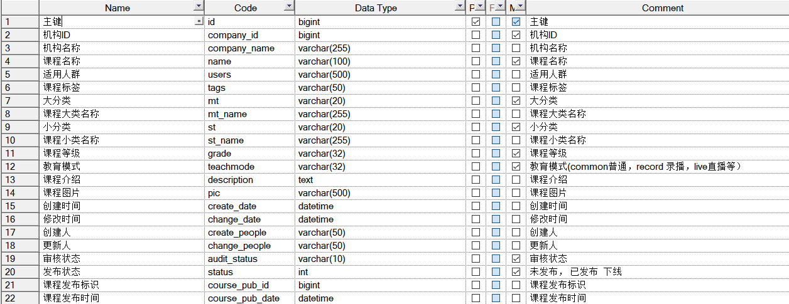Click the 教育模式(common普通…) comment cell
789x304 pixels.
click(x=658, y=167)
